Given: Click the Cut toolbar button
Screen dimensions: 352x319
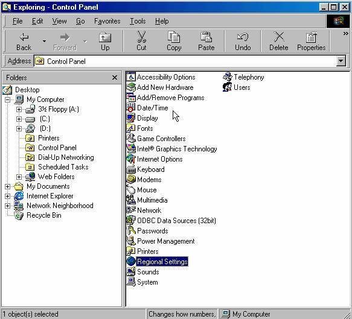Looking at the screenshot, I should point(141,41).
